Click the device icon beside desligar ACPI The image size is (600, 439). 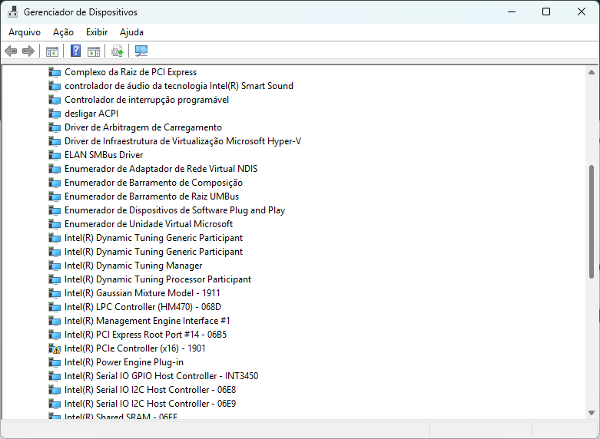[55, 114]
